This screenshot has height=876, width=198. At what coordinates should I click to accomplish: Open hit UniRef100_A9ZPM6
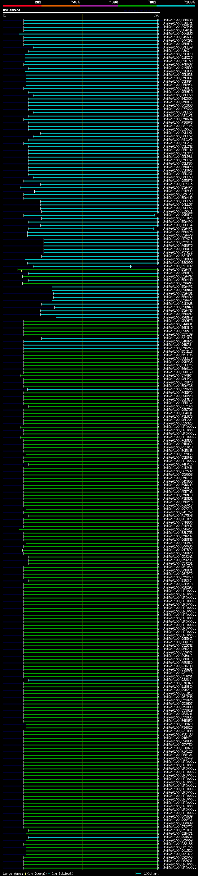pos(178,27)
